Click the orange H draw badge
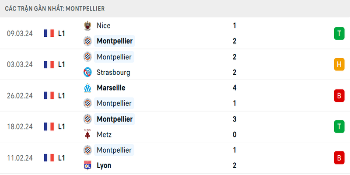 coord(339,64)
